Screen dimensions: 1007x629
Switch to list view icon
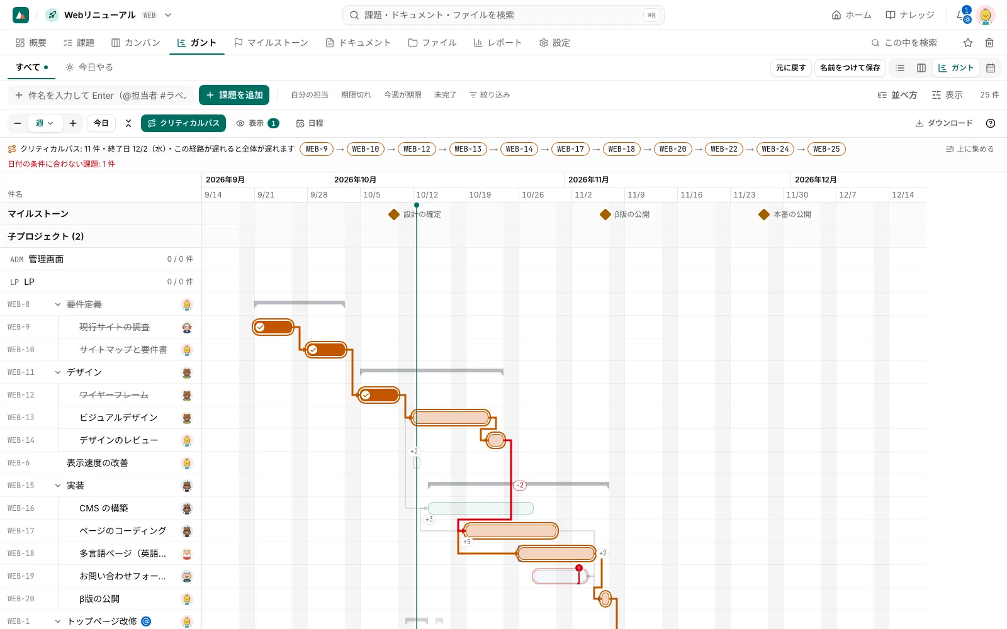(900, 68)
